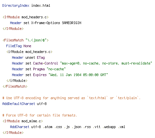Viewport: 155px width, 138px height.
Task: Click the FileETag directive
Action: 14,46
